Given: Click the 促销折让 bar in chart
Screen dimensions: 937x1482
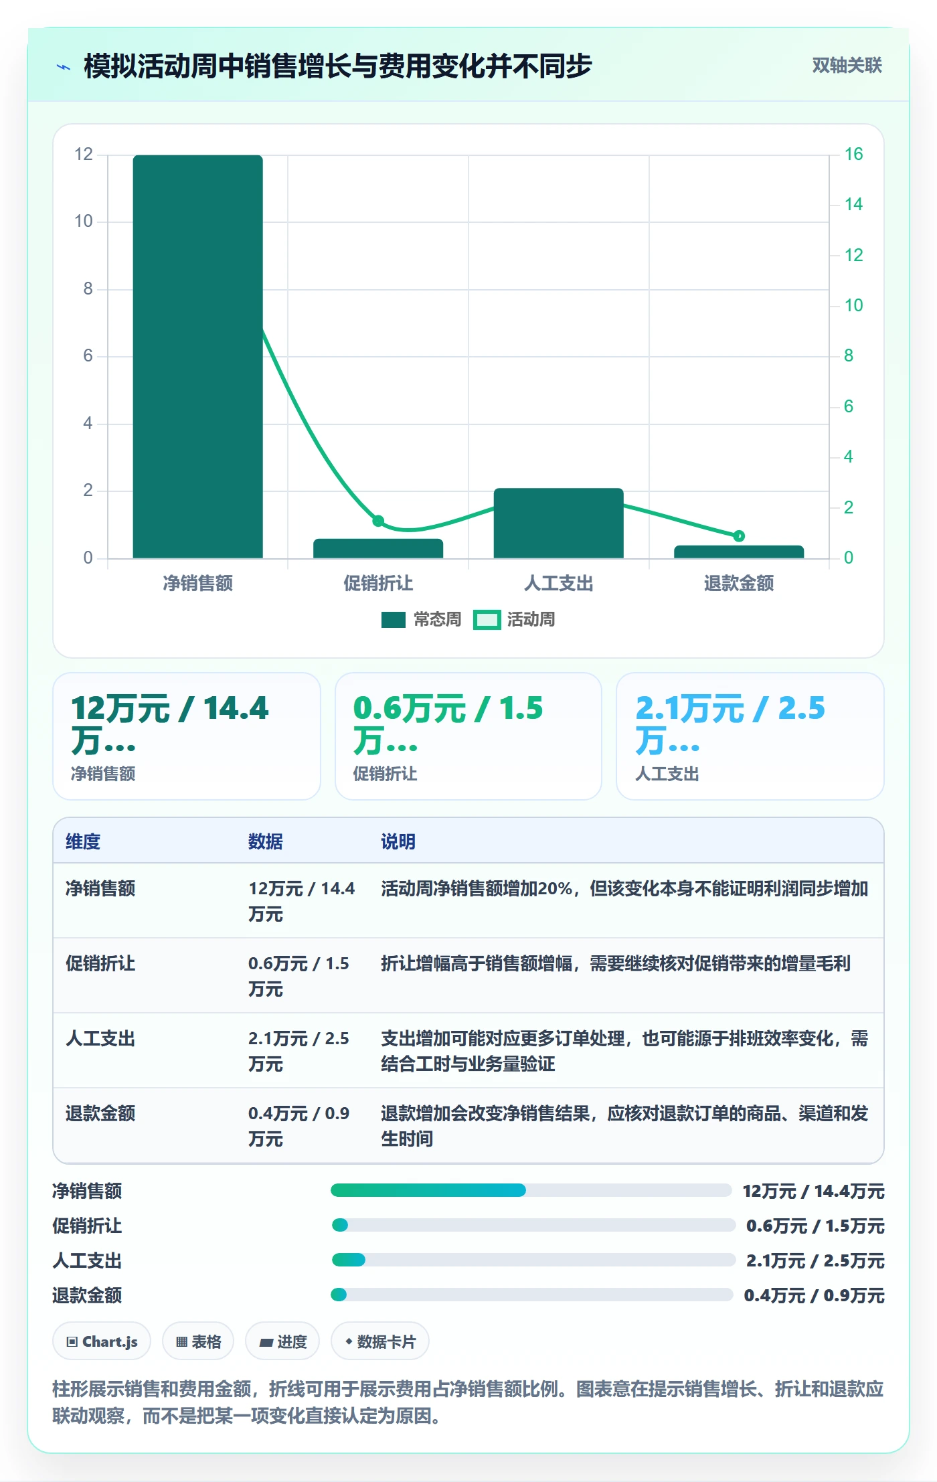Looking at the screenshot, I should (378, 548).
